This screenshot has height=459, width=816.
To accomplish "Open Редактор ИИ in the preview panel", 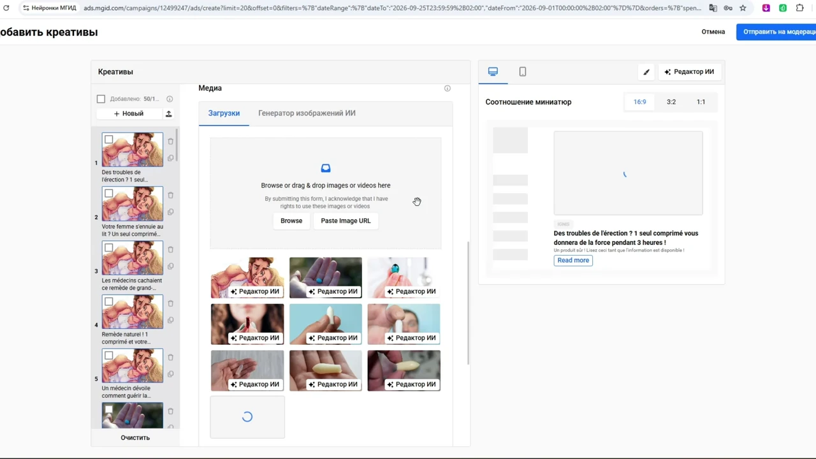I will pos(689,72).
